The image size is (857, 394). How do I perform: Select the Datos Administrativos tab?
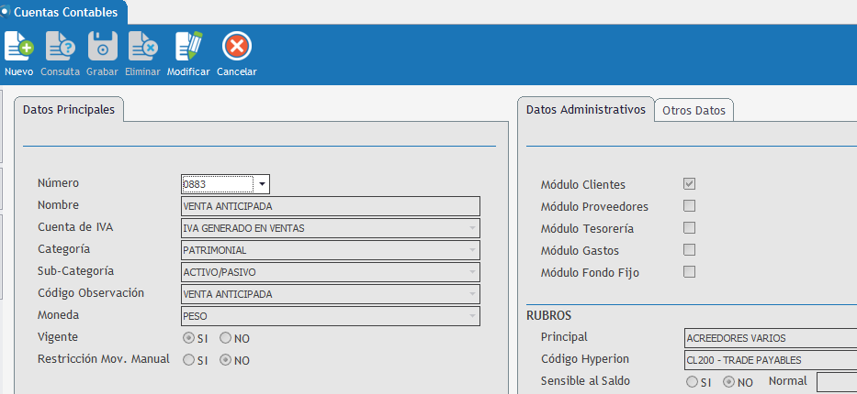coord(585,109)
